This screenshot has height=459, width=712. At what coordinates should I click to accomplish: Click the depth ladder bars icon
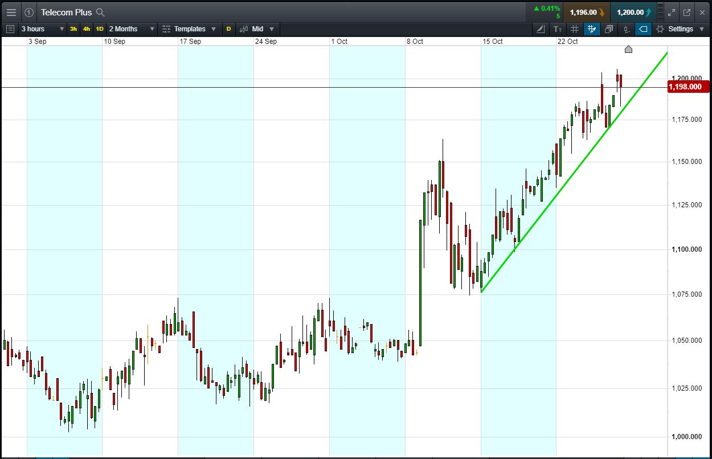click(660, 12)
